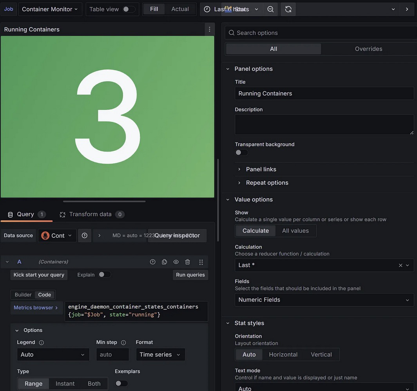Screen dimensions: 417x391
Task: Toggle the Transparent background switch
Action: pos(241,152)
